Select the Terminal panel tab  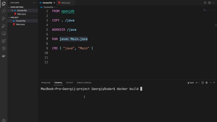click(x=58, y=83)
